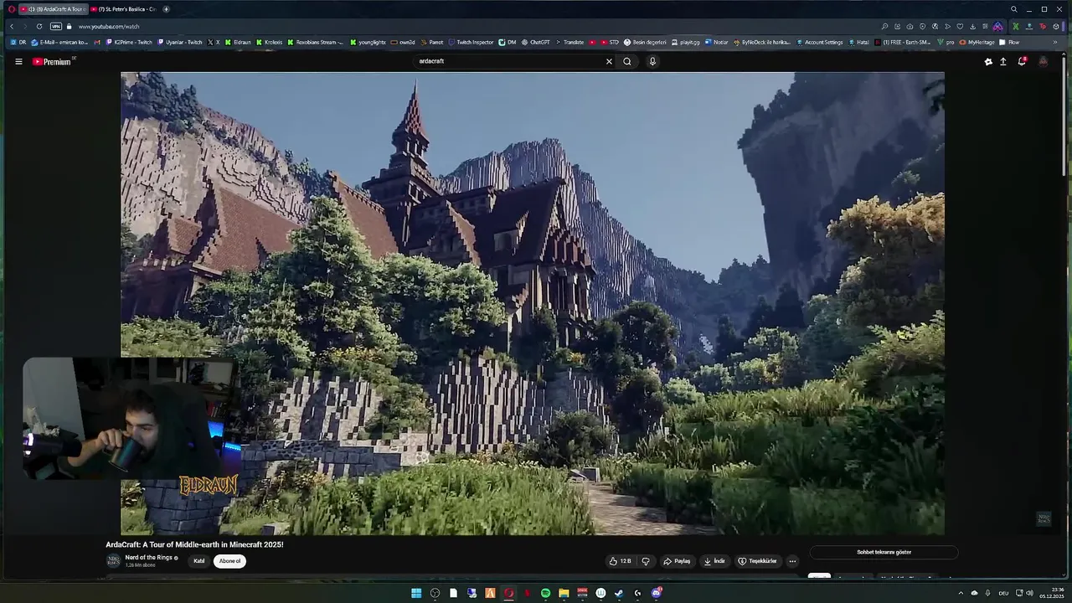1072x603 pixels.
Task: Expand hidden bookmarks overflow chevron
Action: pyautogui.click(x=1055, y=42)
